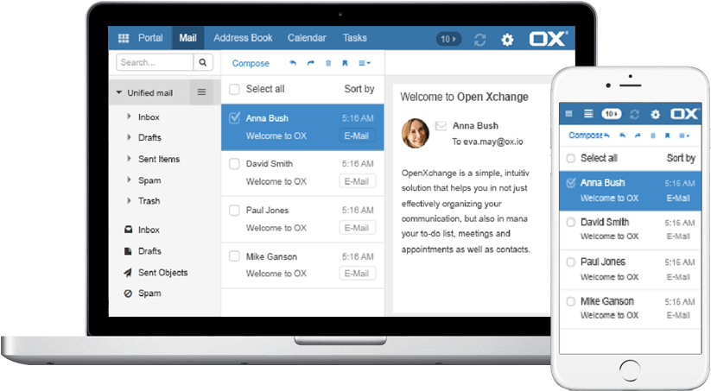The width and height of the screenshot is (711, 391).
Task: Switch to the Portal tab
Action: [x=150, y=38]
